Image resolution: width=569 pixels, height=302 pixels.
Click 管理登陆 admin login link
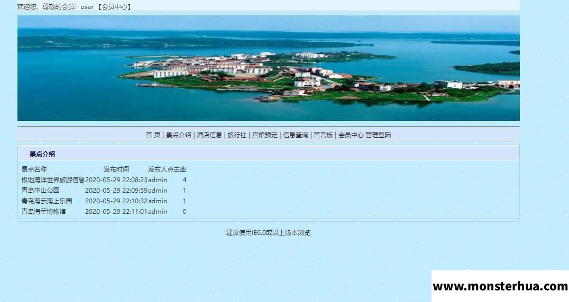tap(378, 135)
